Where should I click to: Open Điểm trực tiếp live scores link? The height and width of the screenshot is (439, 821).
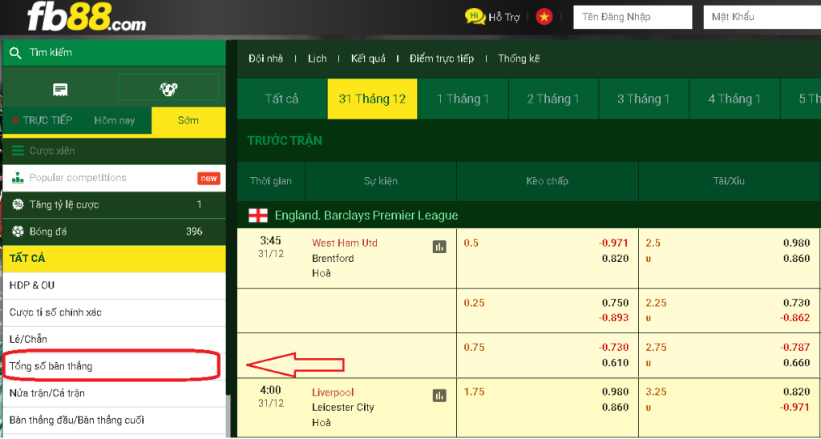(x=442, y=58)
